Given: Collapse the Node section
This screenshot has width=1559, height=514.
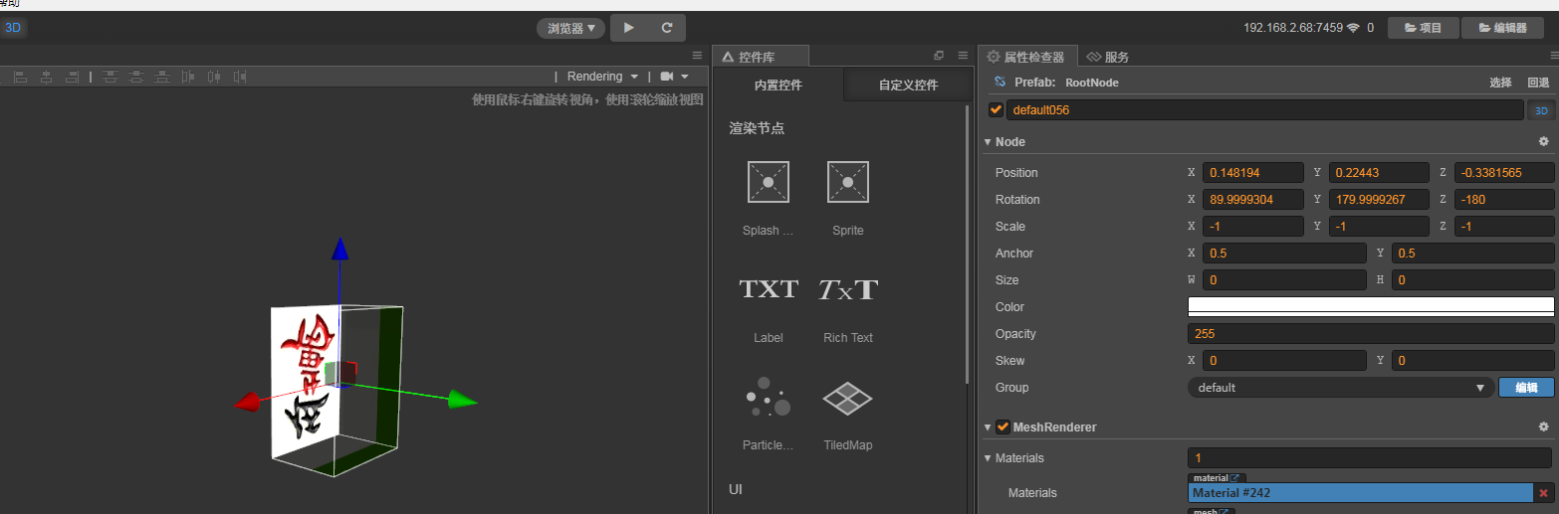Looking at the screenshot, I should tap(988, 142).
